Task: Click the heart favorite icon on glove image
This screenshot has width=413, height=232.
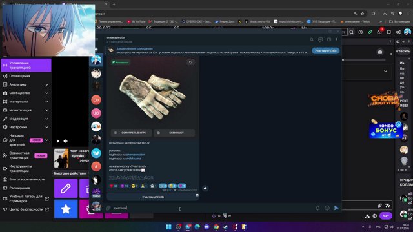Action: (191, 62)
